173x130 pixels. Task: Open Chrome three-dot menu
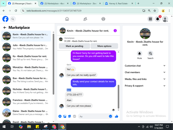[x=169, y=11]
